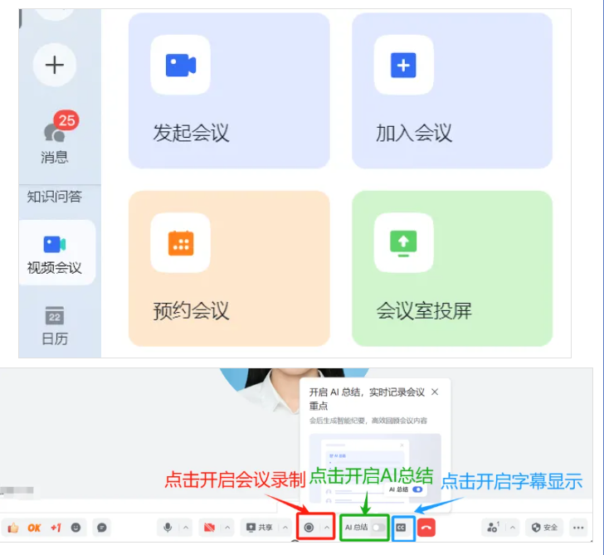Viewport: 604px width, 555px height.
Task: Expand the microphone options arrow
Action: tap(186, 527)
